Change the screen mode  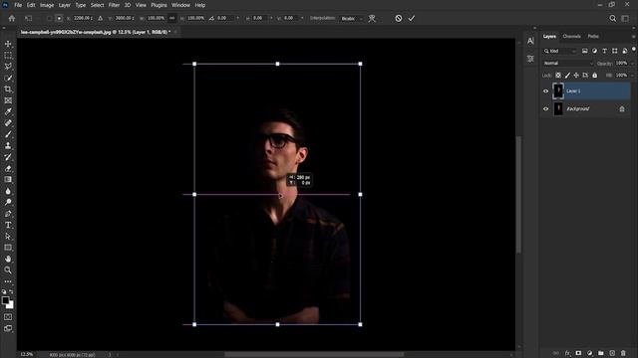[8, 328]
